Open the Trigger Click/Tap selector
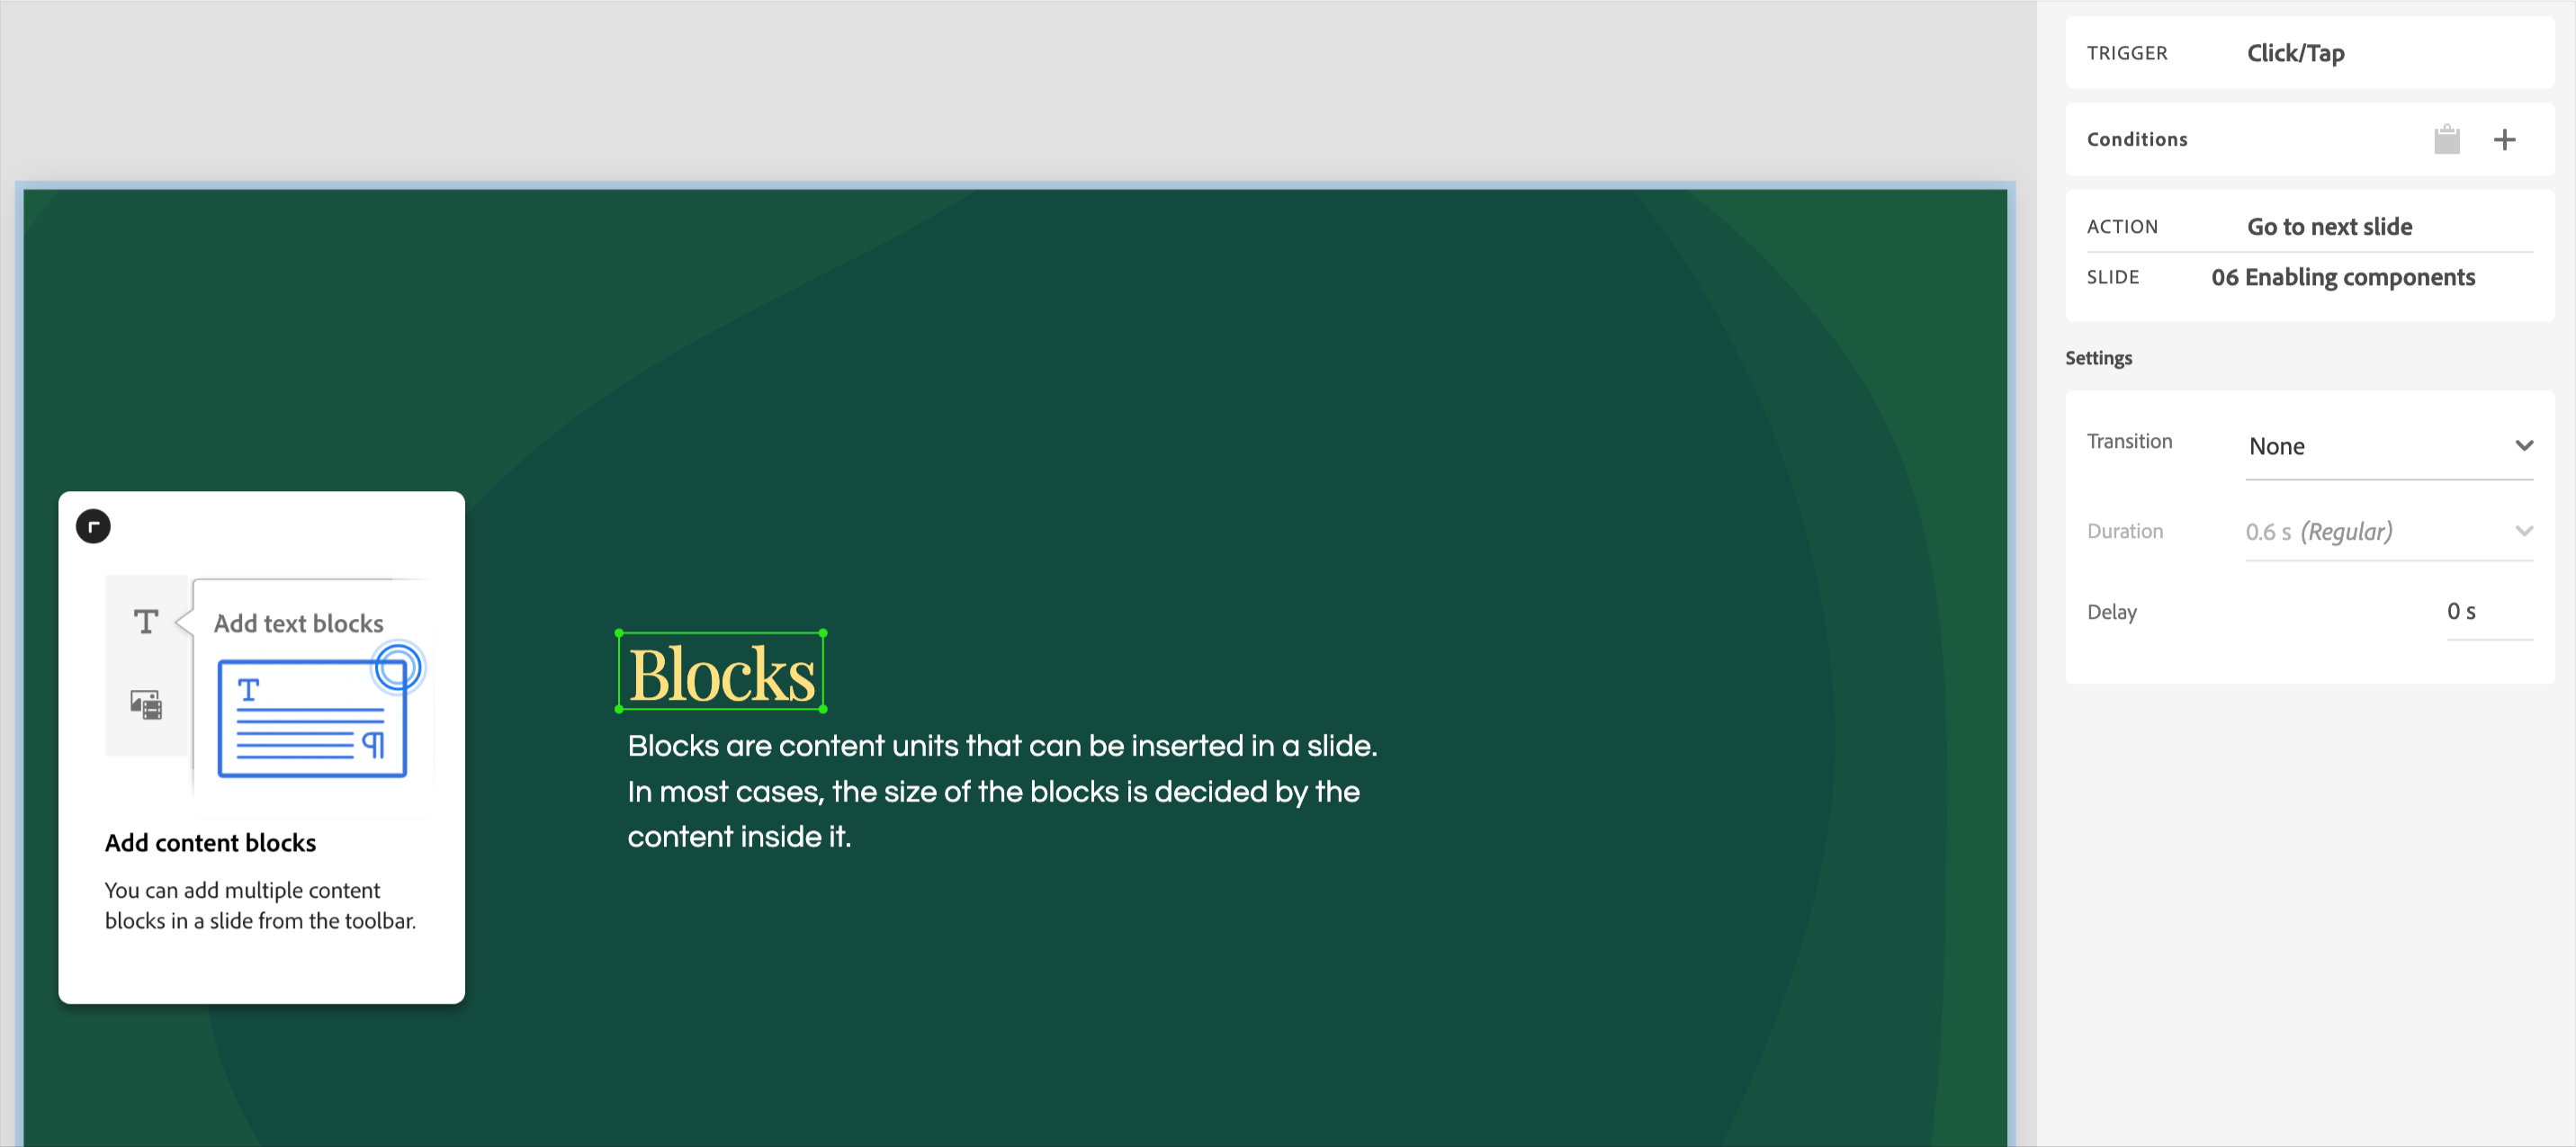2576x1147 pixels. [x=2295, y=53]
